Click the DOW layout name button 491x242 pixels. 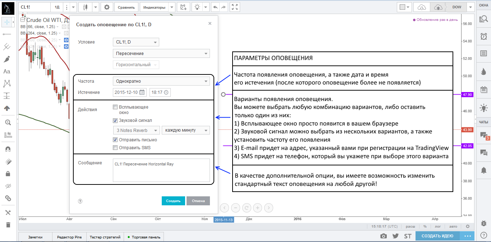456,7
